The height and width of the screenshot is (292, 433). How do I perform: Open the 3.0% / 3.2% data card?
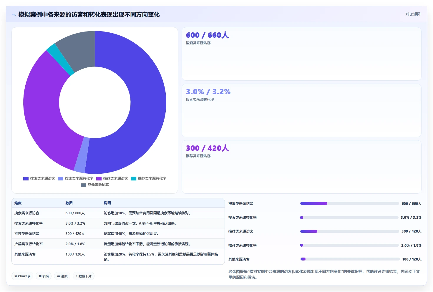301,110
